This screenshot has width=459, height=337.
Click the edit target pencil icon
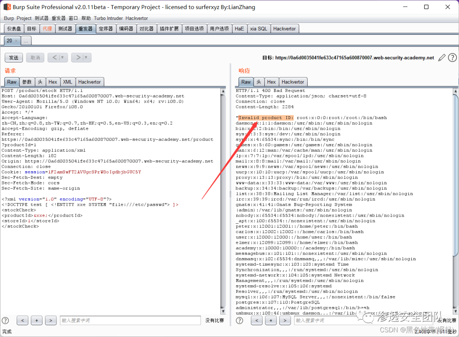[442, 58]
